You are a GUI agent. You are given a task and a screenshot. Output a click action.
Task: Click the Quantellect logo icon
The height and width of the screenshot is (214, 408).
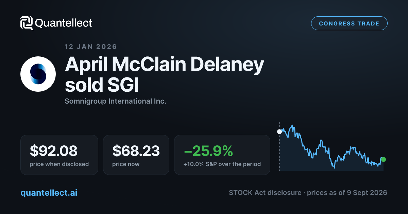[x=27, y=23]
